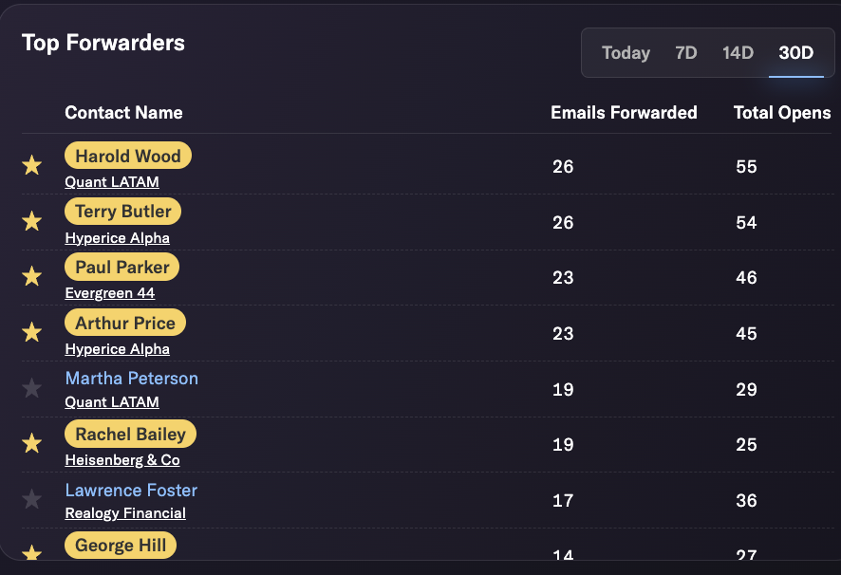The width and height of the screenshot is (841, 575).
Task: Unstar Harold Wood favorite star
Action: click(x=31, y=165)
